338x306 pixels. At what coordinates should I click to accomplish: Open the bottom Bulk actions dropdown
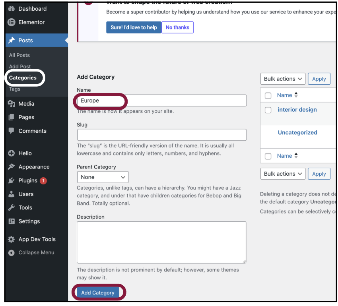tap(283, 174)
